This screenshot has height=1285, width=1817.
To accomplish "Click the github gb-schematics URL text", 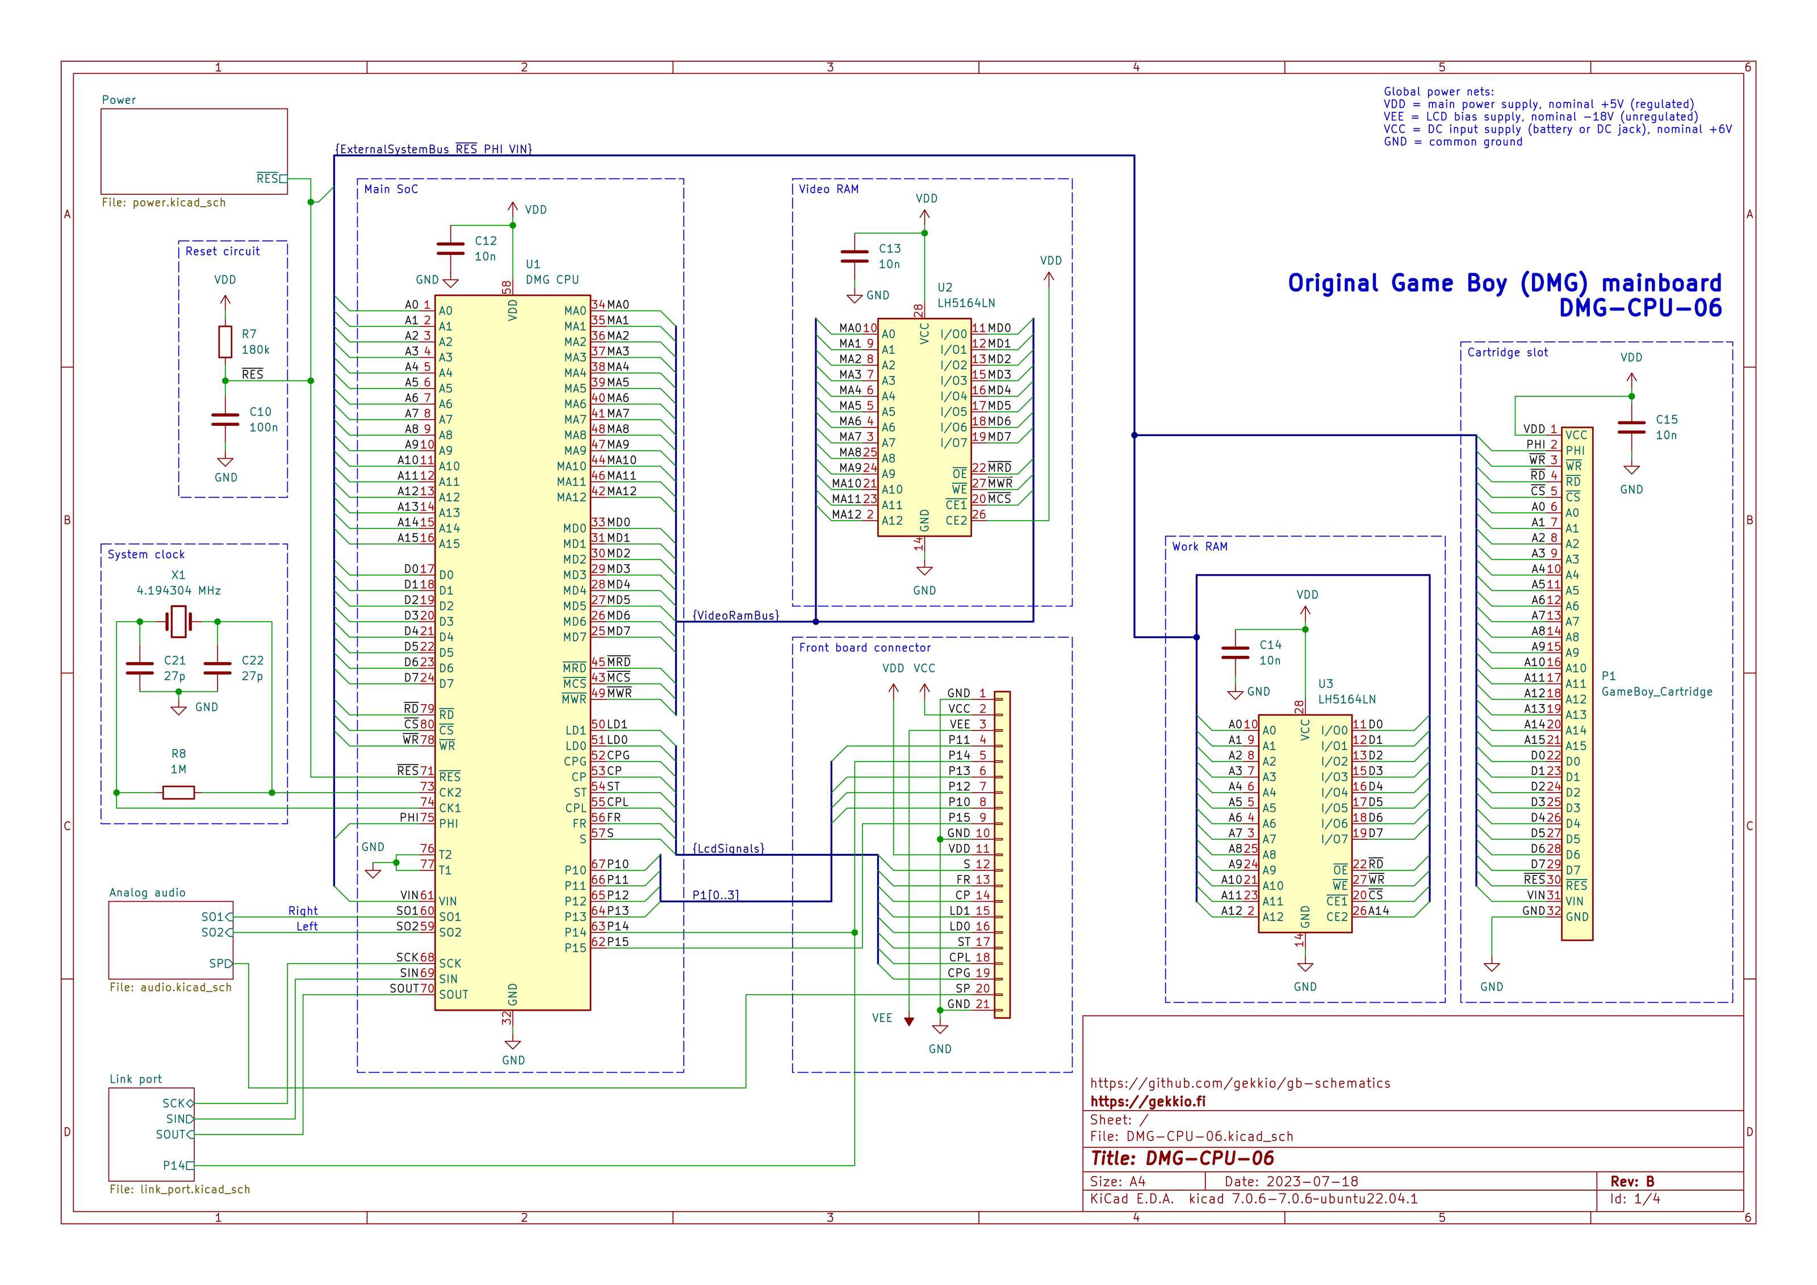I will [x=1240, y=1083].
